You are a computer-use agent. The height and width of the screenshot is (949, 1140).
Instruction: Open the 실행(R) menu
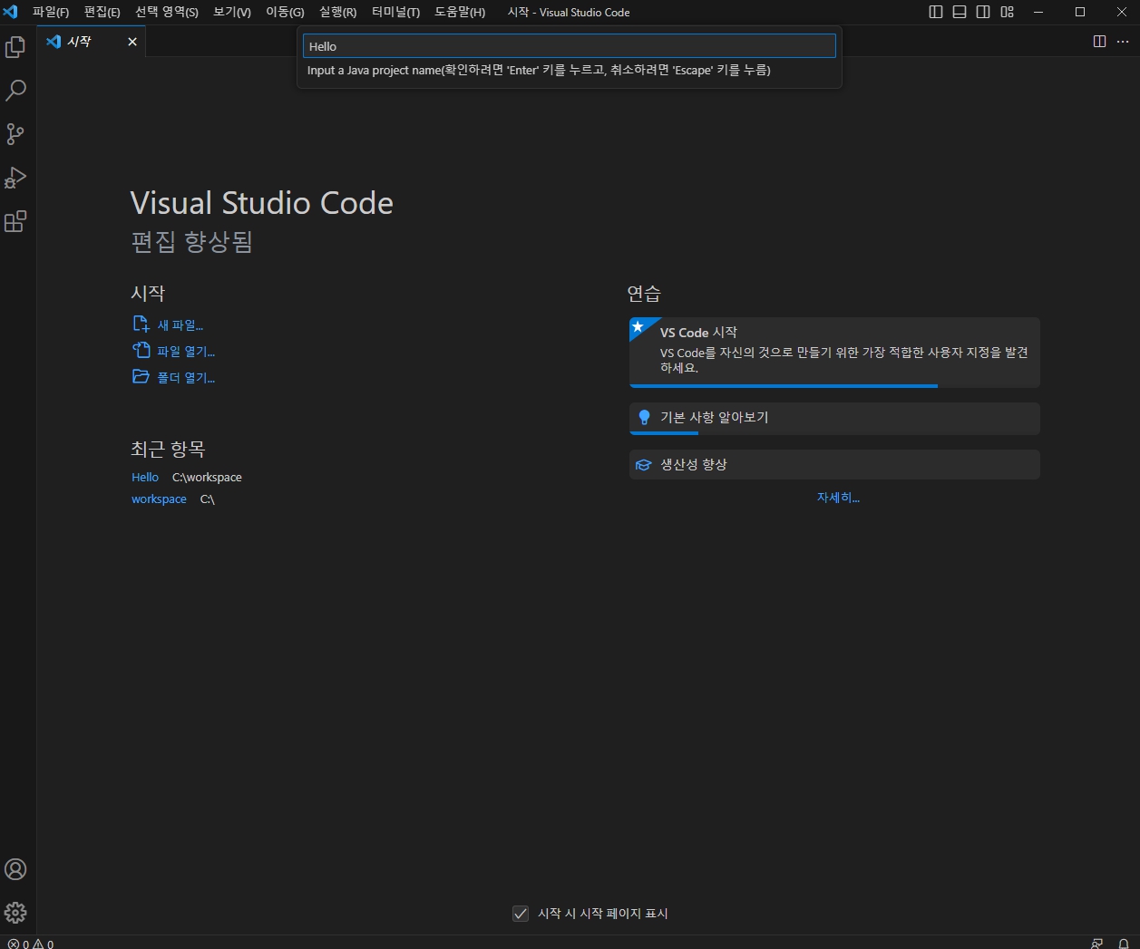pyautogui.click(x=337, y=12)
